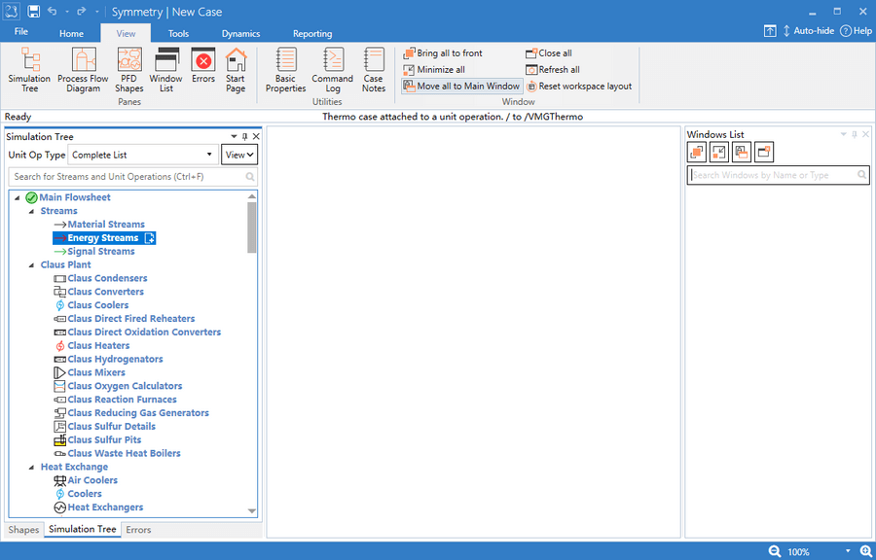The height and width of the screenshot is (560, 876).
Task: Open the Process Flow Diagram pane
Action: point(83,69)
